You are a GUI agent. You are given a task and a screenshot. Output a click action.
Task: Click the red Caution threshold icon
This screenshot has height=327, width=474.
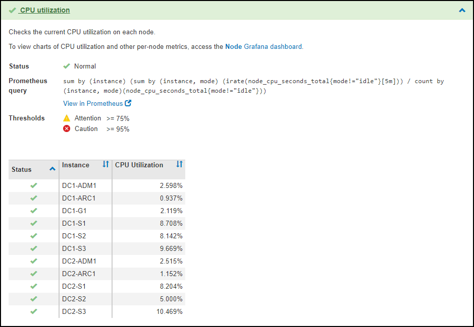(67, 128)
